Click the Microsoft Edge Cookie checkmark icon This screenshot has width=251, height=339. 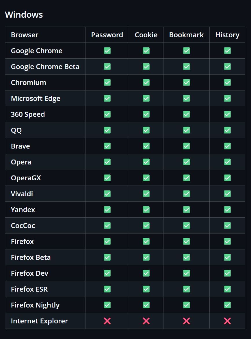(146, 98)
